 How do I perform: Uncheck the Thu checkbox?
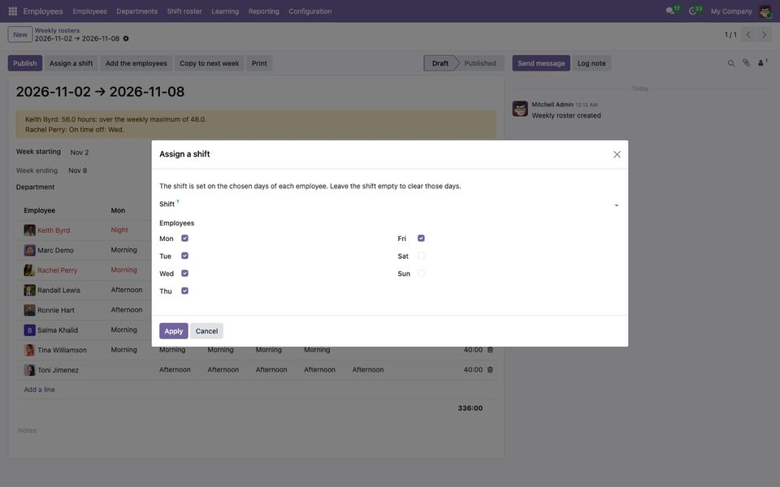[x=184, y=291]
